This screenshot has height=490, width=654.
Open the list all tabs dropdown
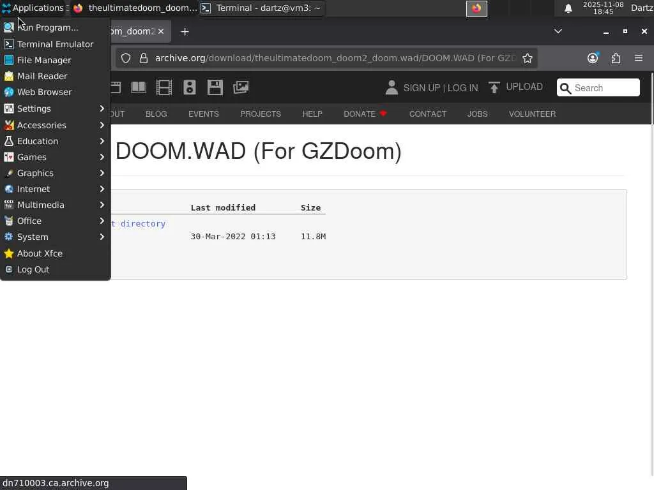coord(558,31)
